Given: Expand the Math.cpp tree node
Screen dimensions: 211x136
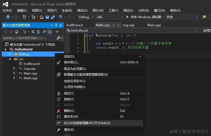Looking at the screenshot, I should coord(14,78).
